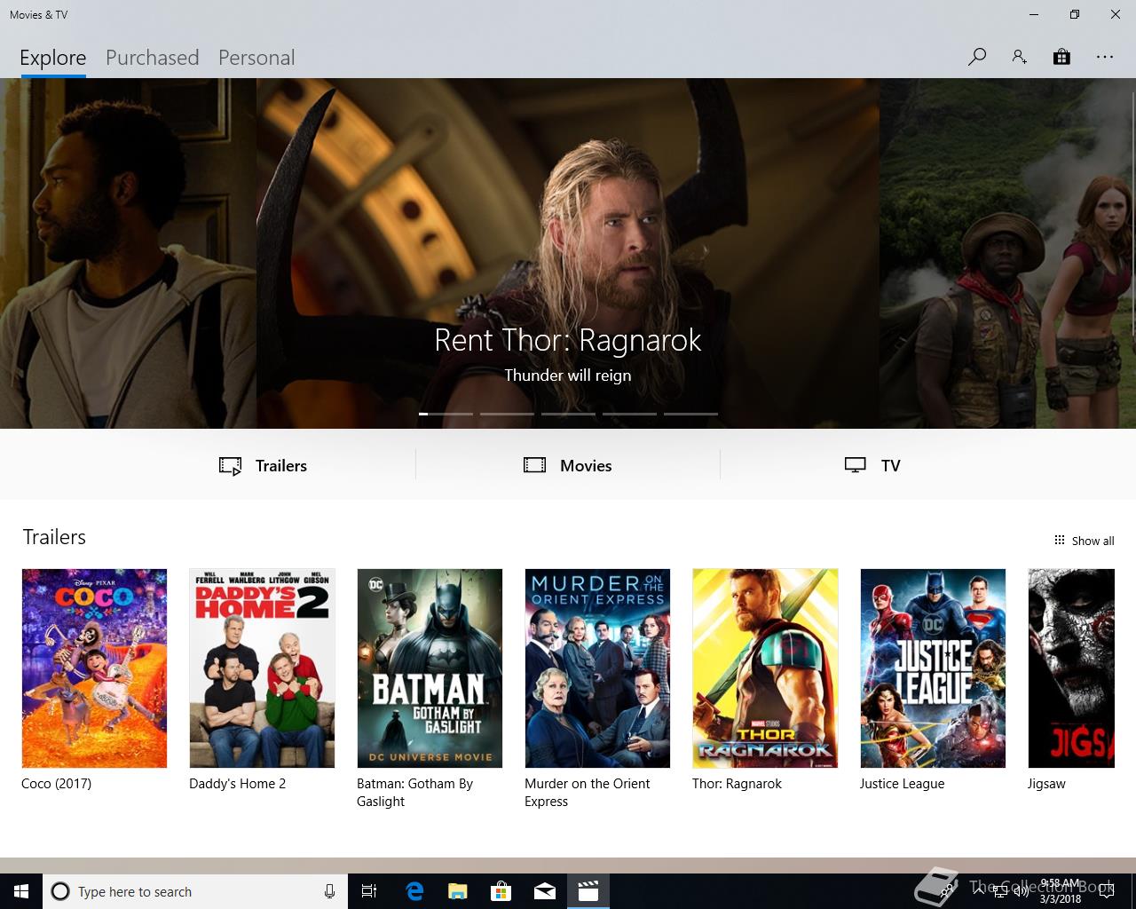Click the taskbar search box
1136x909 pixels.
(x=195, y=891)
